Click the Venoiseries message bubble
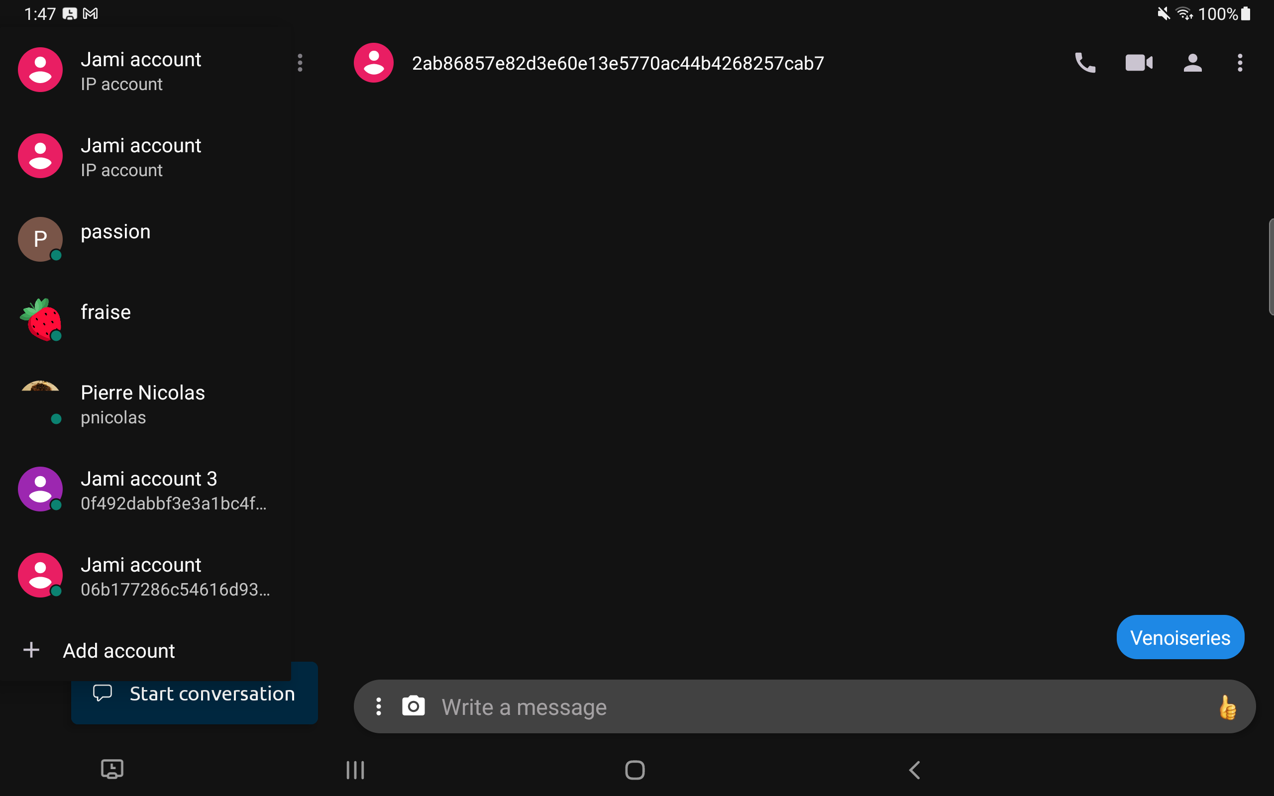This screenshot has height=796, width=1274. click(1180, 637)
